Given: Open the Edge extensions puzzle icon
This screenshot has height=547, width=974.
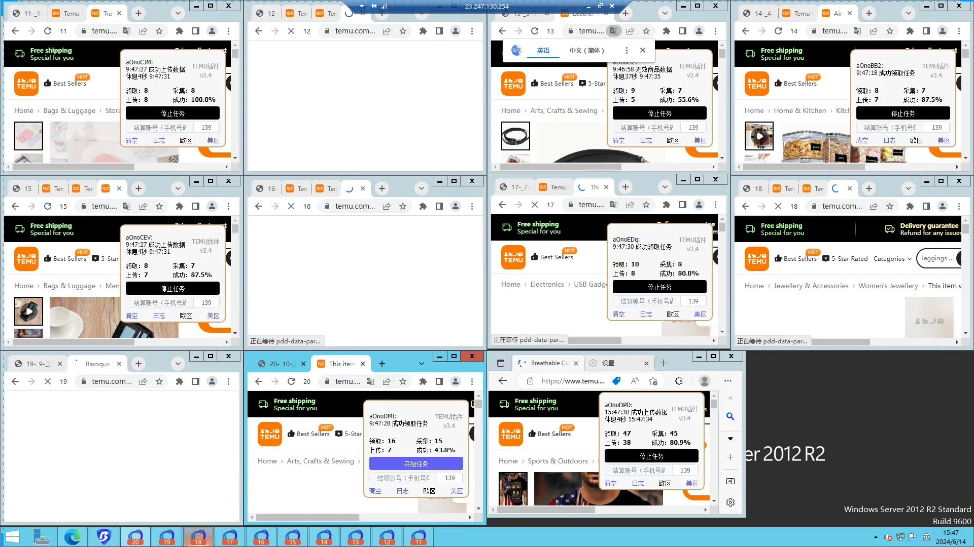Looking at the screenshot, I should 679,381.
